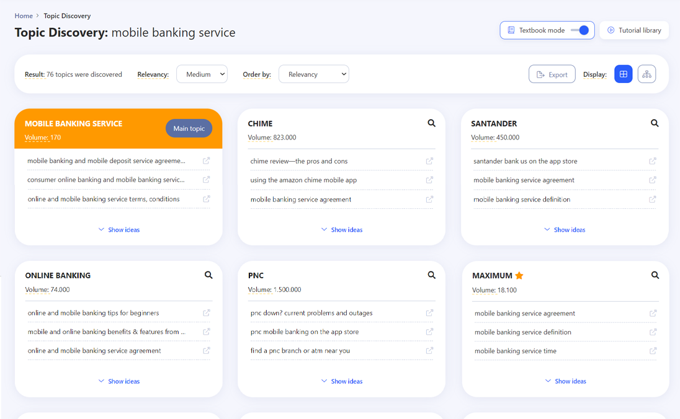This screenshot has height=419, width=680.
Task: Open 'santander bank us on the app store' headline
Action: (525, 161)
